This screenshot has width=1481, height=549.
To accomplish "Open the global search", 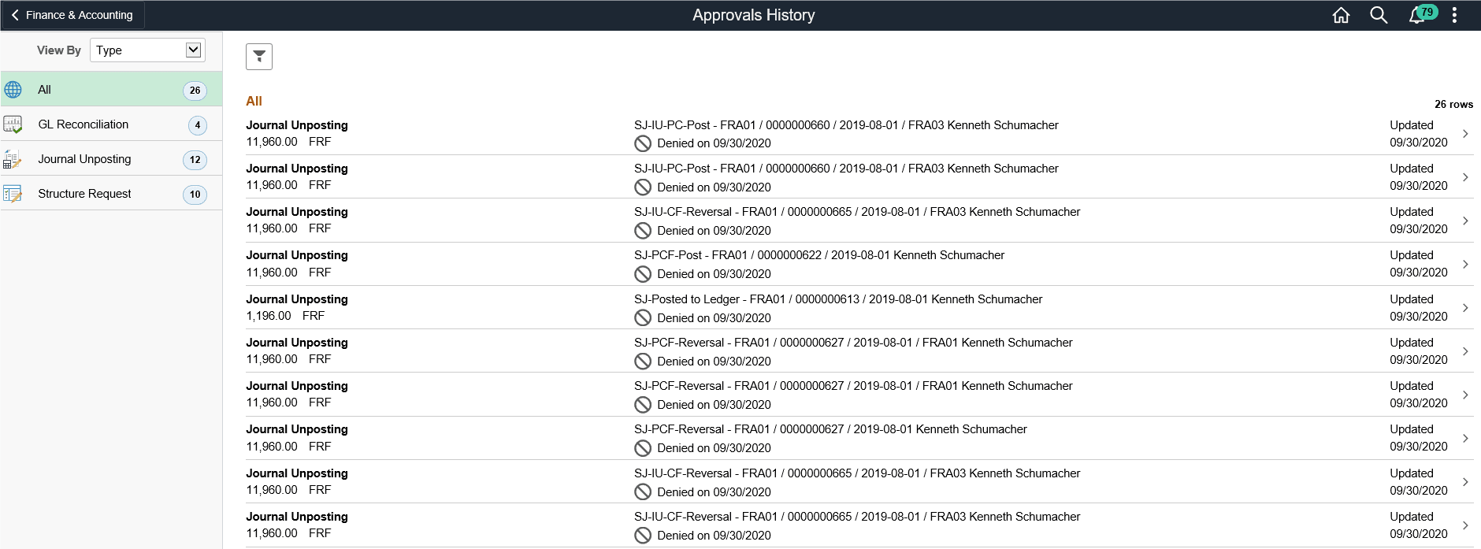I will click(x=1379, y=14).
